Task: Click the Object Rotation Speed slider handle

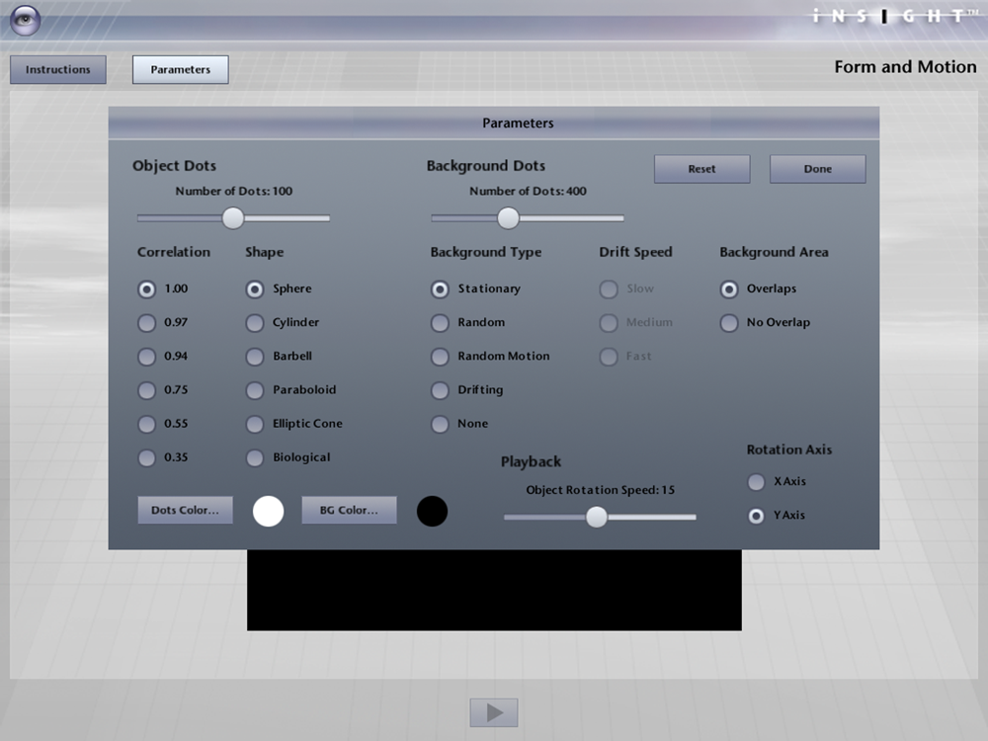Action: click(597, 517)
